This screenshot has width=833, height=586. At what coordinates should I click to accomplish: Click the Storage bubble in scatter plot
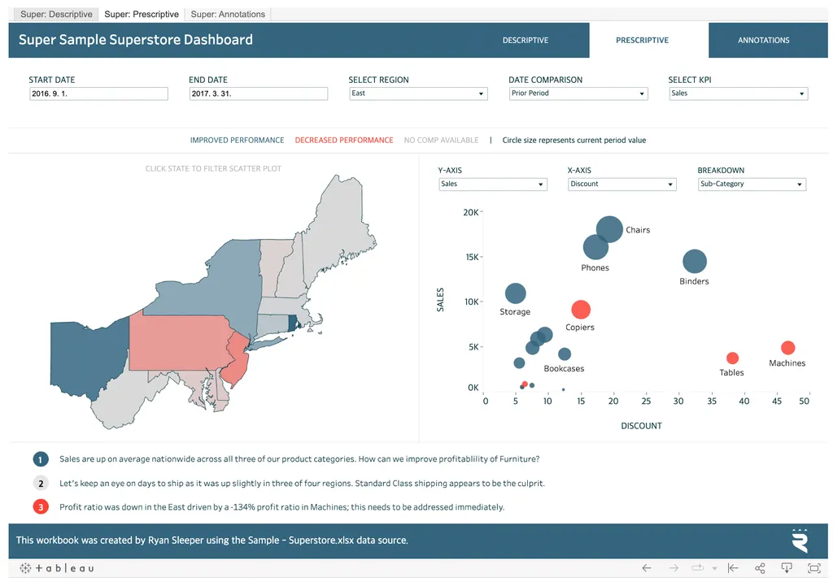[515, 293]
